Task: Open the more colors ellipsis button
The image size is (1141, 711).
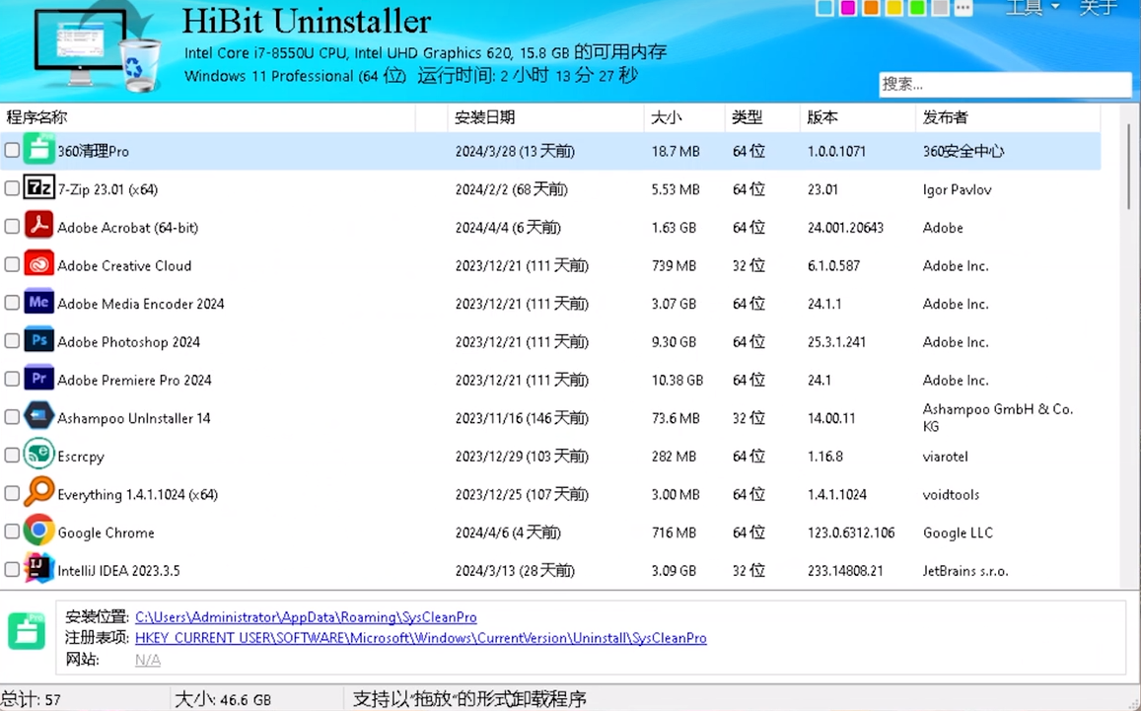Action: pyautogui.click(x=963, y=8)
